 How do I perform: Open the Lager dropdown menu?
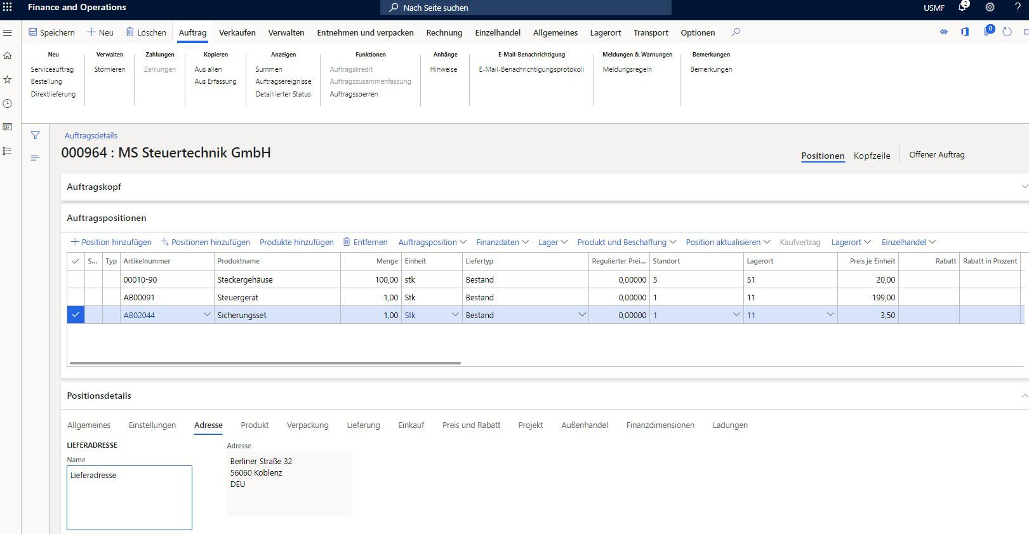coord(553,242)
